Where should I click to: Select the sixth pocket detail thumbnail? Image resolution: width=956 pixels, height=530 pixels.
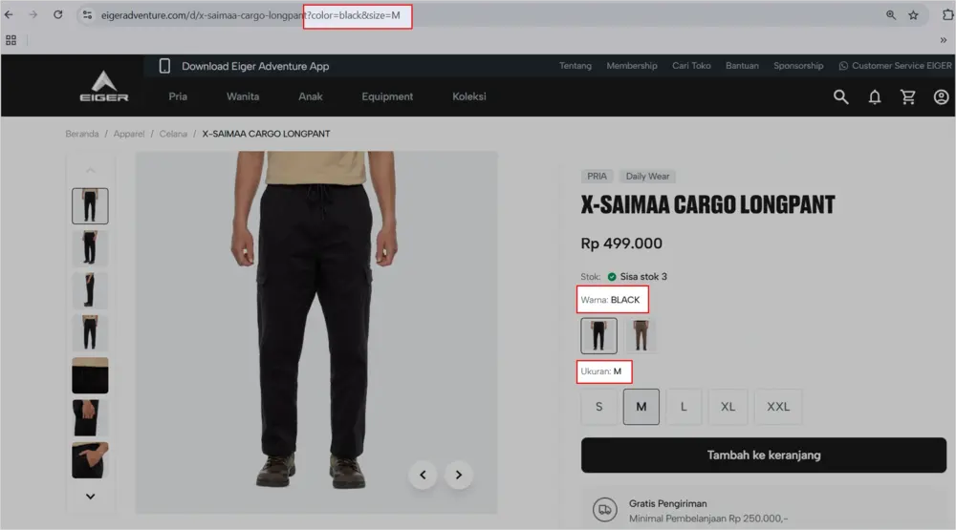pyautogui.click(x=90, y=417)
